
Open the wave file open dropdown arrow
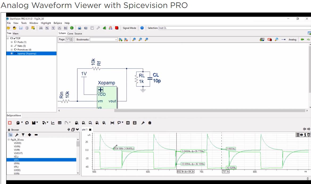pyautogui.click(x=22, y=122)
